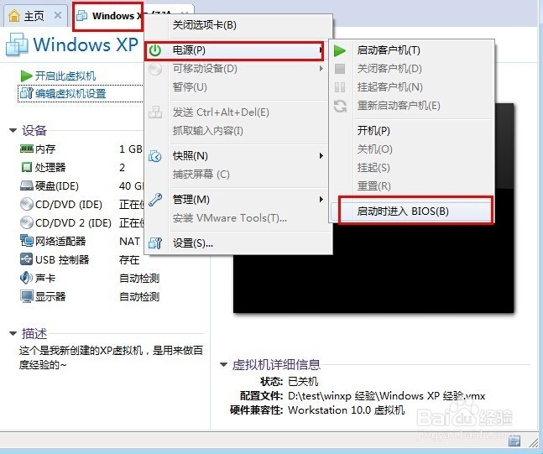Click the monitor icon for 显示器
This screenshot has height=454, width=543.
(27, 296)
